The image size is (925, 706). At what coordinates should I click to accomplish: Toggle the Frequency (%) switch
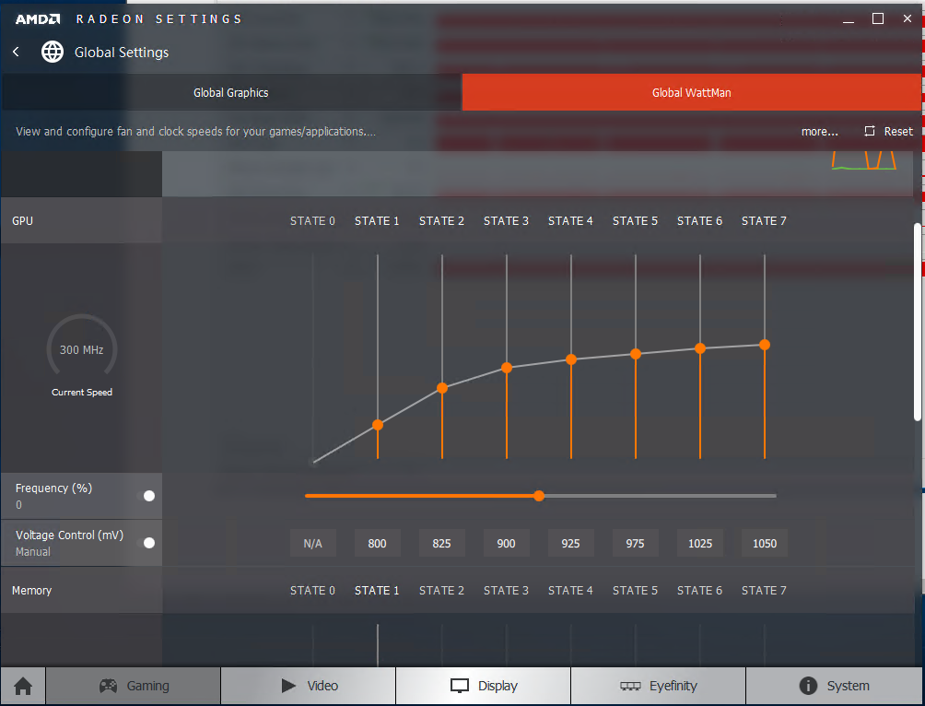point(148,496)
